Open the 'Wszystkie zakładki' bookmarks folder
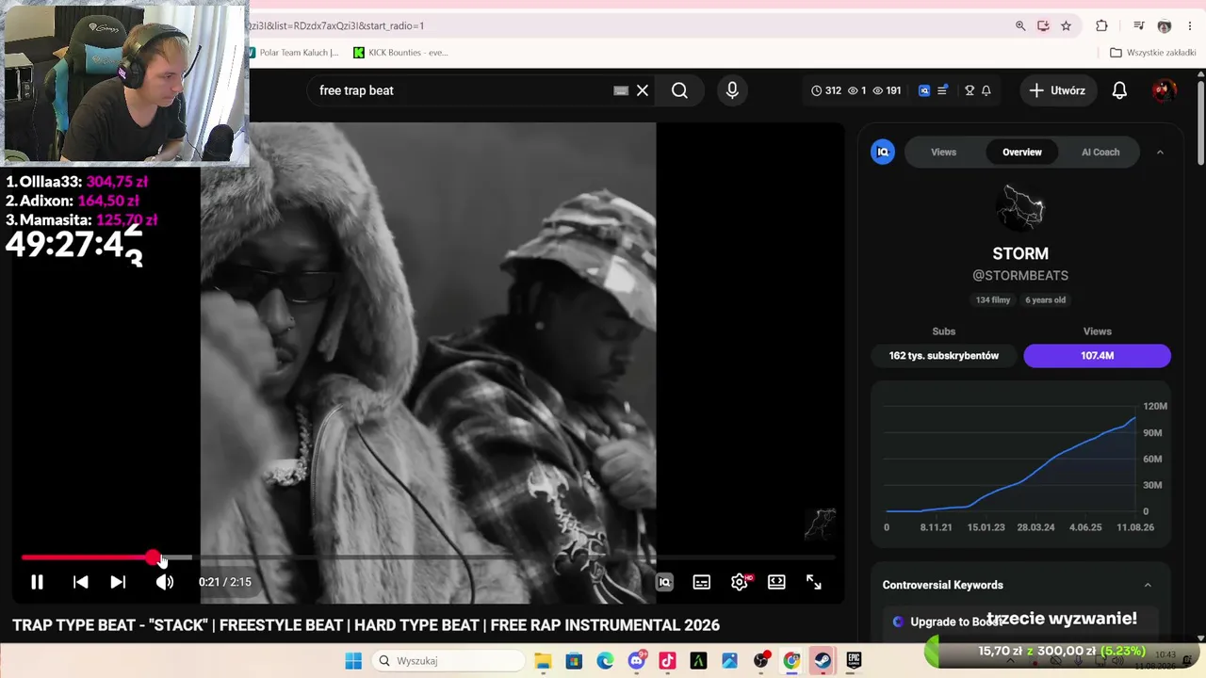This screenshot has width=1206, height=678. [1153, 53]
